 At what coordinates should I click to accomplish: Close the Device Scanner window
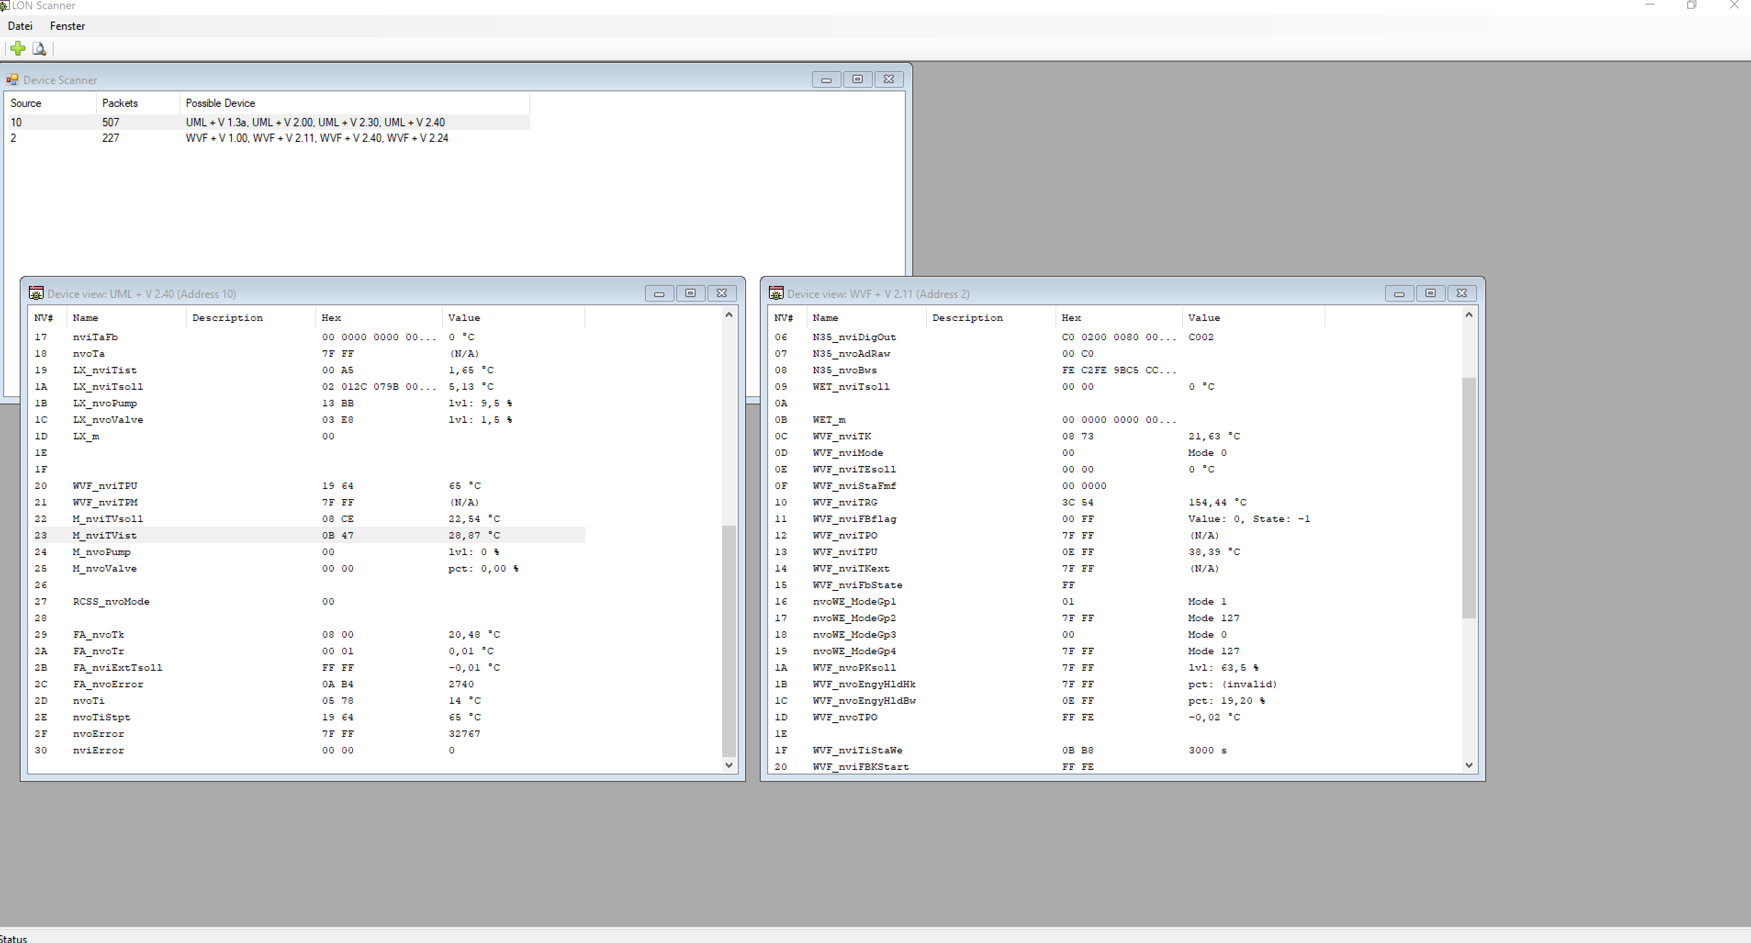[888, 79]
